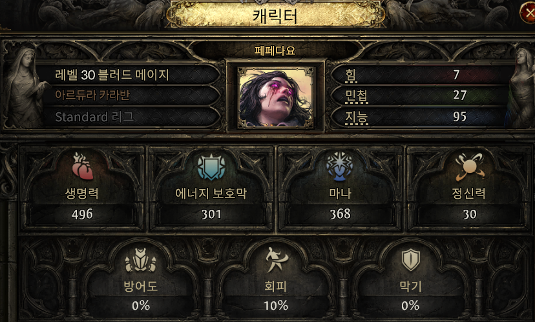The height and width of the screenshot is (322, 535).
Task: Click the evasion value 10%
Action: [x=276, y=305]
